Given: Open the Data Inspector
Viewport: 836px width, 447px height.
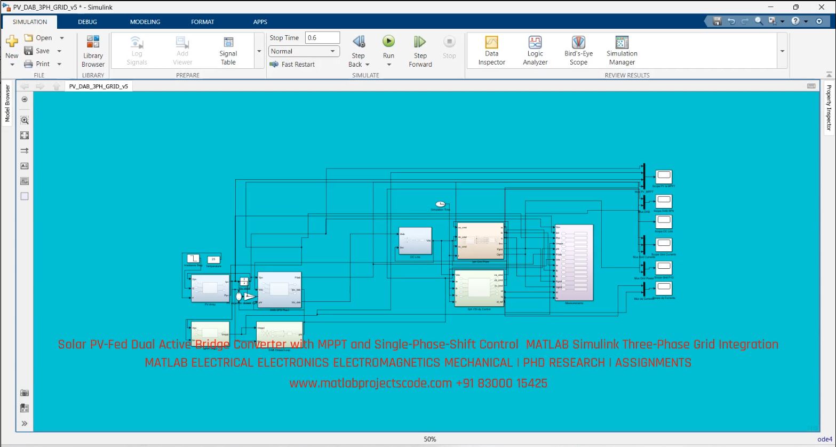Looking at the screenshot, I should [491, 51].
